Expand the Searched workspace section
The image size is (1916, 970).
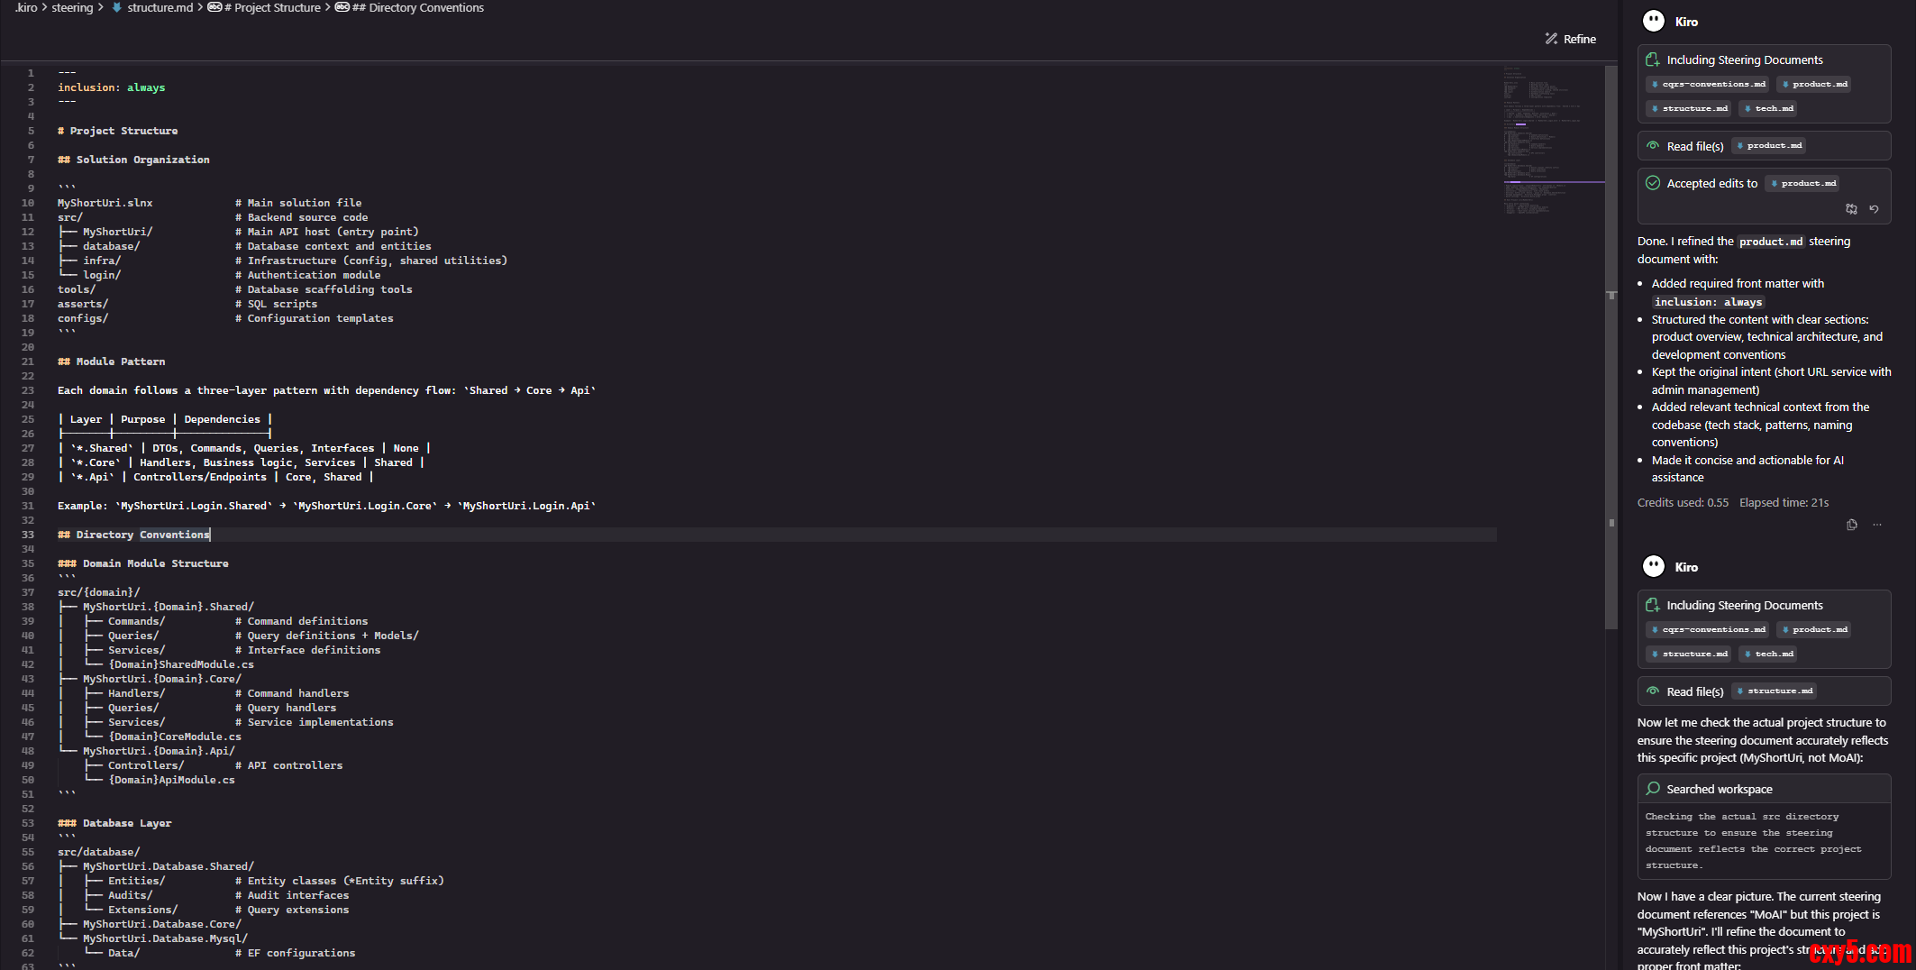[1719, 789]
